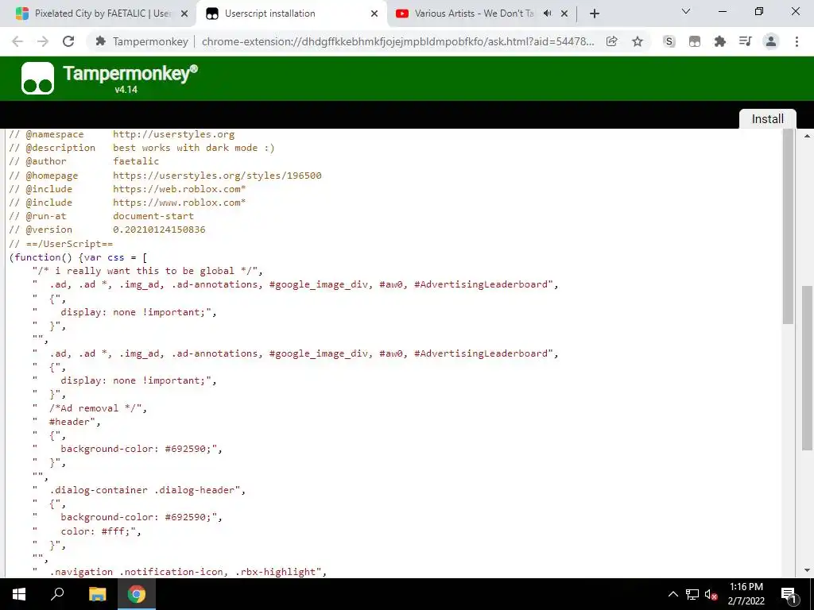
Task: Click the 'i really want this to be global' comment
Action: point(147,271)
